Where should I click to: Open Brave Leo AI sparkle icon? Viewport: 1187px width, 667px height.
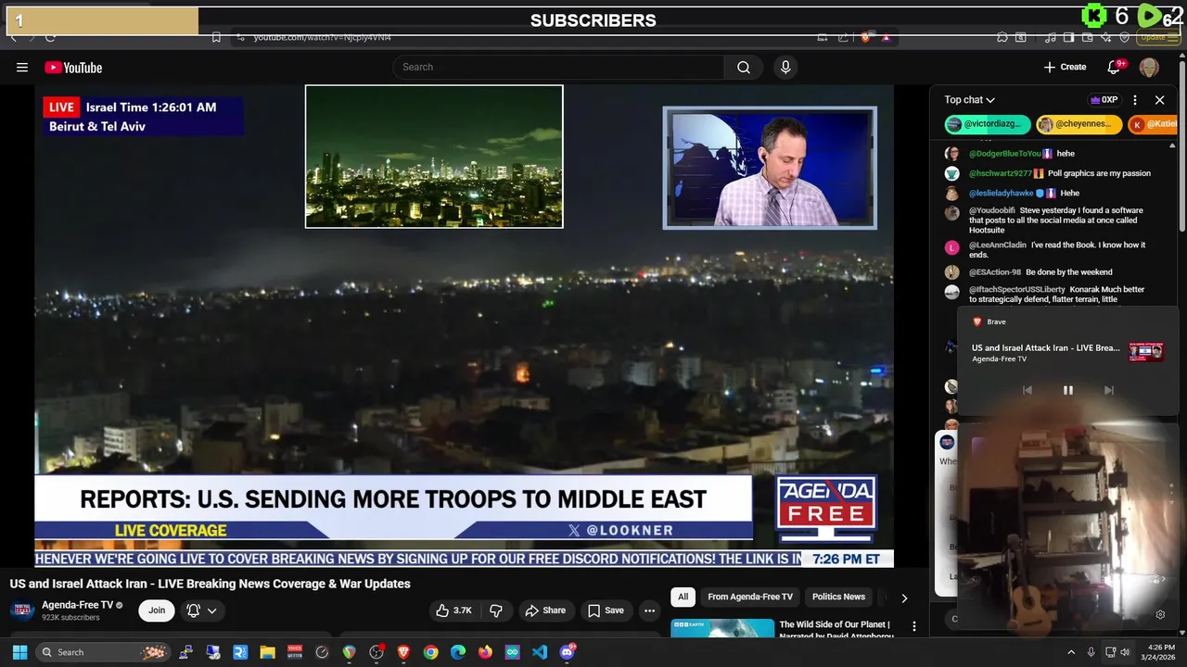[1106, 38]
